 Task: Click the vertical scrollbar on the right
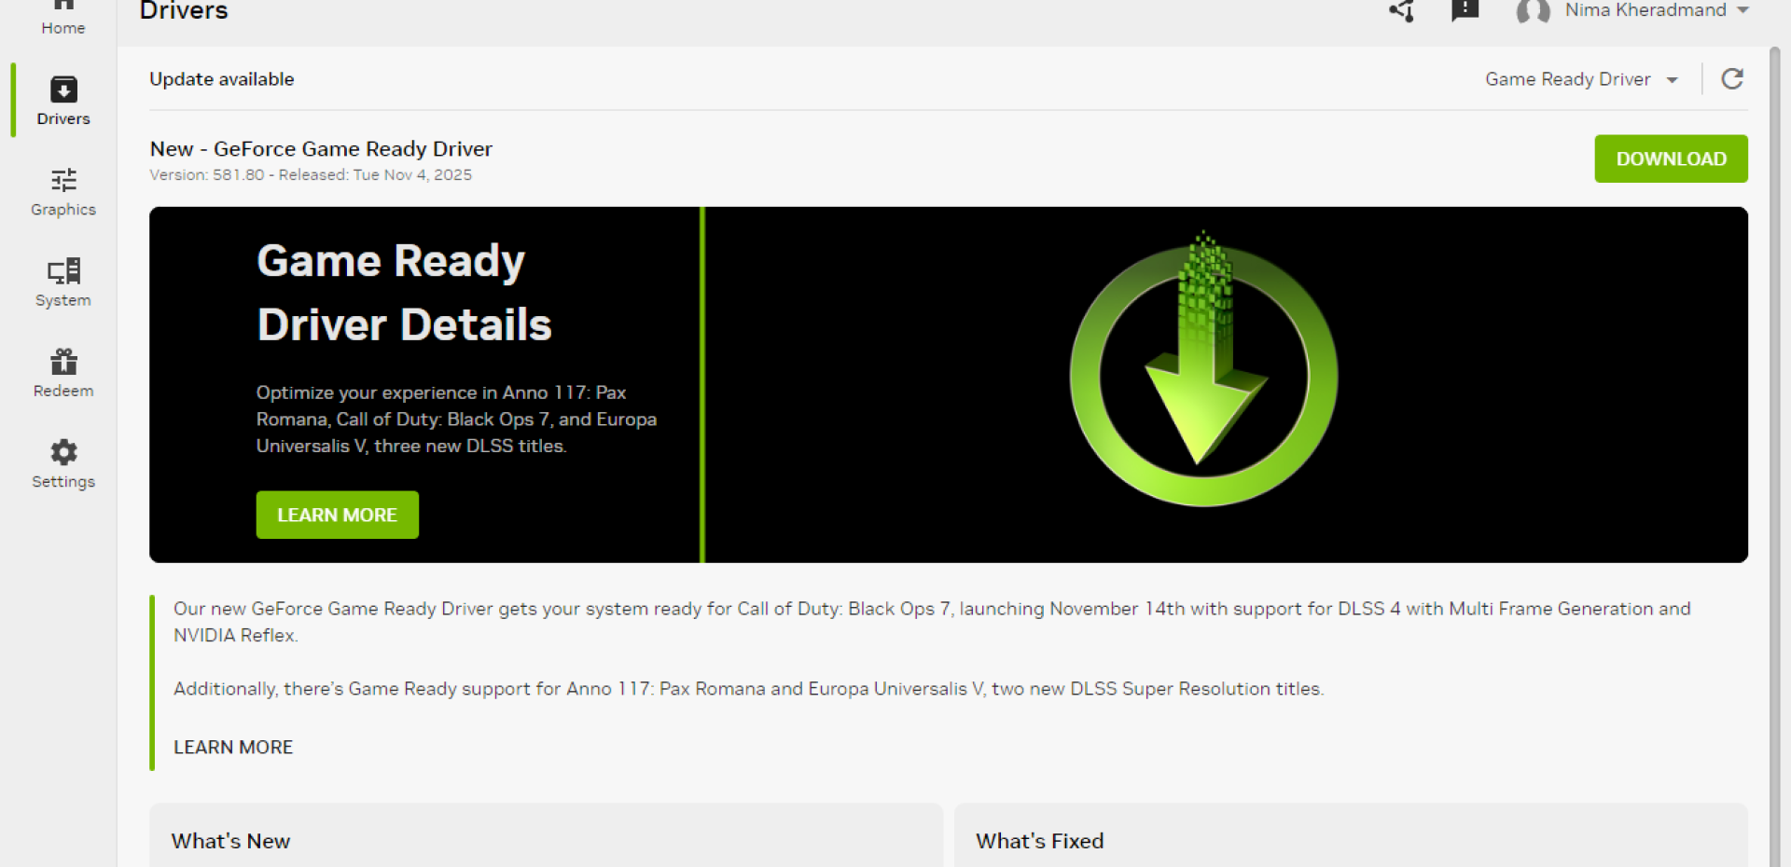pyautogui.click(x=1774, y=447)
